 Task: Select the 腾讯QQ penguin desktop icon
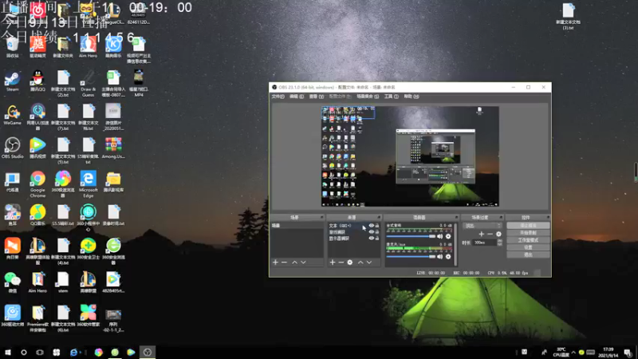coord(37,81)
